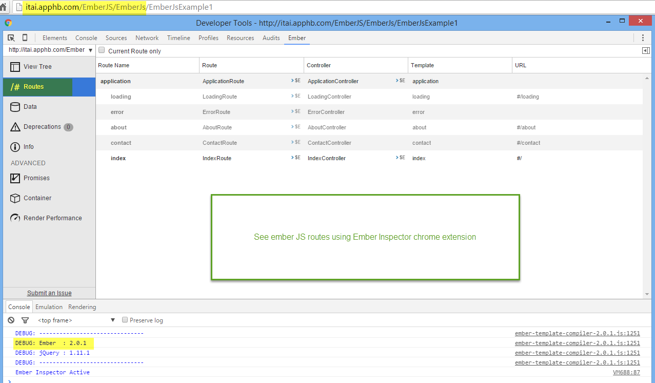Toggle the collapse panel button at top right
Image resolution: width=655 pixels, height=383 pixels.
tap(646, 50)
